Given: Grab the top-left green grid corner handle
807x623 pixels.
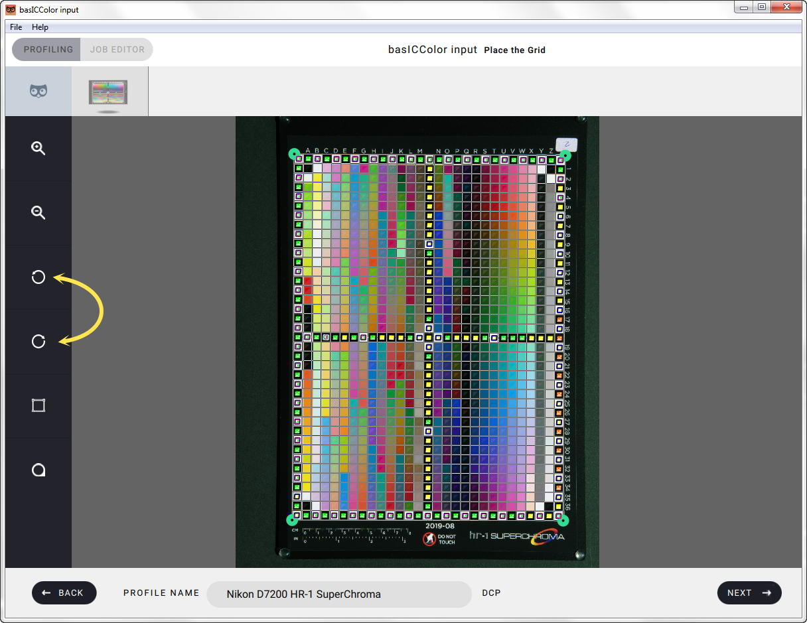Looking at the screenshot, I should point(294,154).
